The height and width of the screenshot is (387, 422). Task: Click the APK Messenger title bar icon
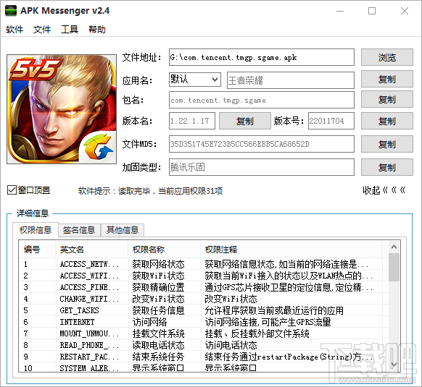click(11, 11)
